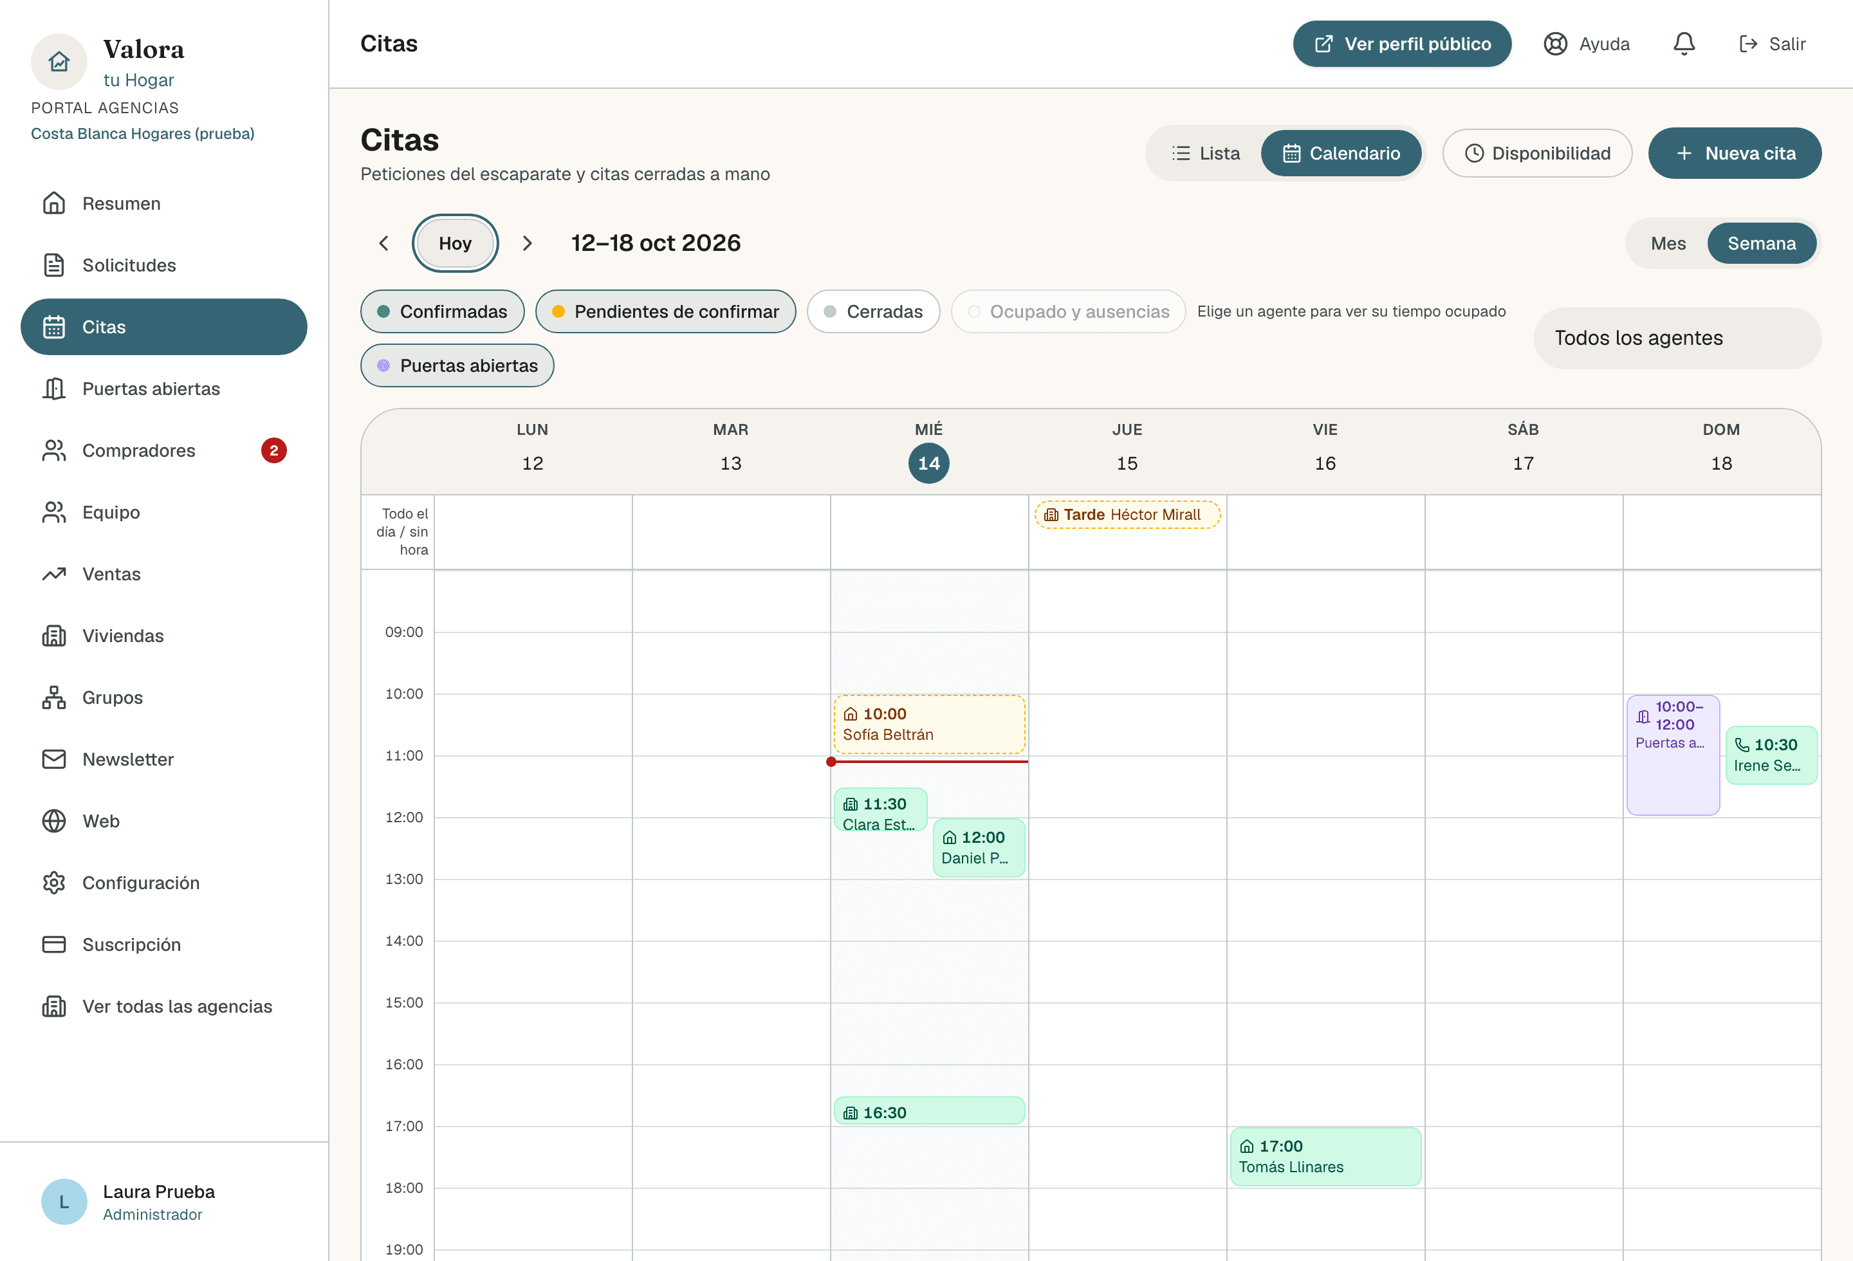1853x1261 pixels.
Task: Click the Ayuda help lifebuoy icon
Action: [1555, 44]
